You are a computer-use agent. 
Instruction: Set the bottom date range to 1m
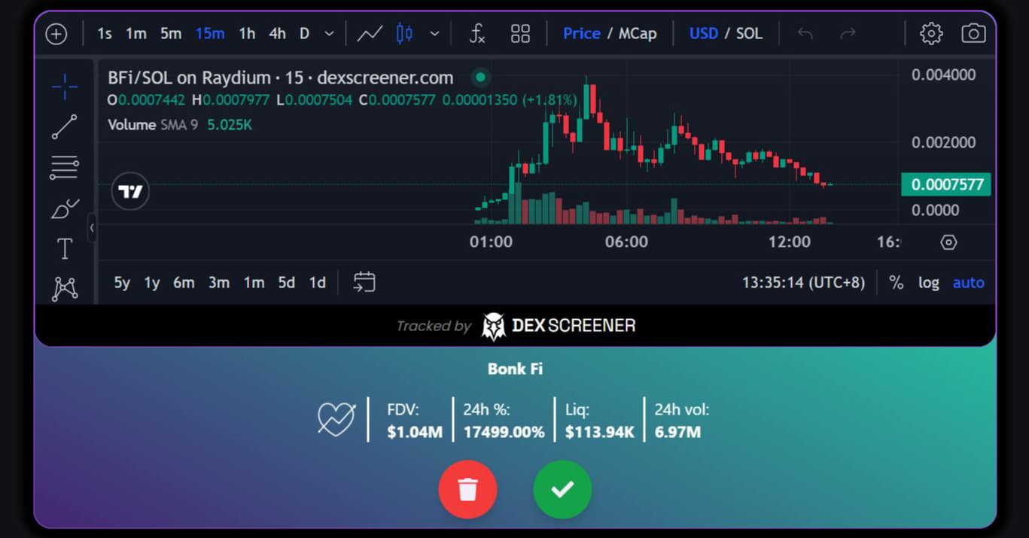[254, 283]
